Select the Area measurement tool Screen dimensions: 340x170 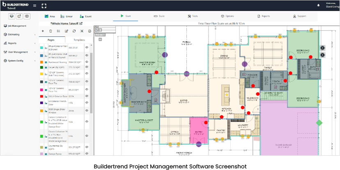click(50, 16)
